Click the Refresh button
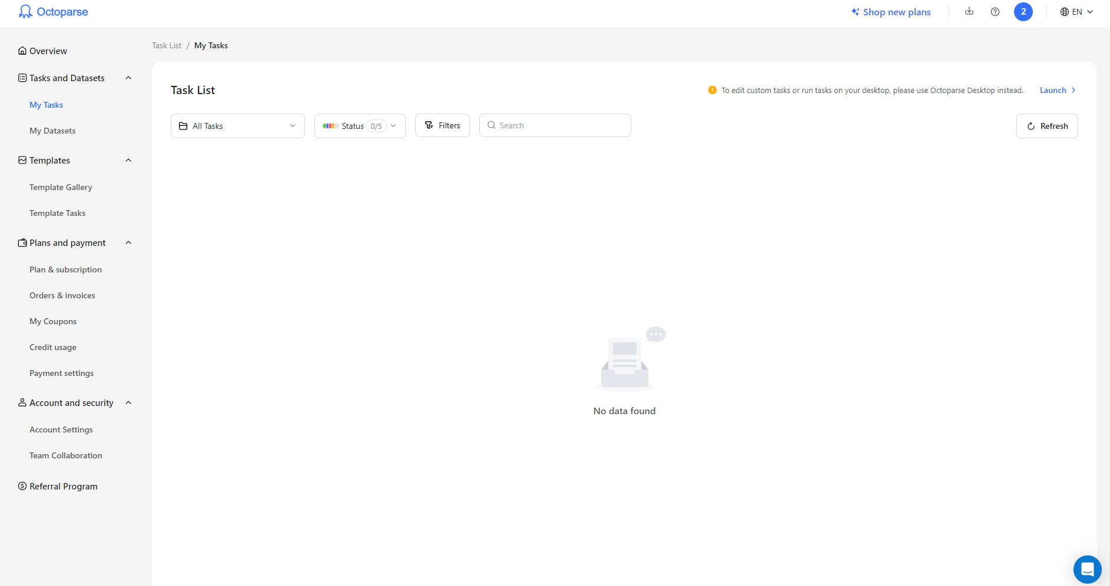The image size is (1110, 586). [x=1047, y=126]
